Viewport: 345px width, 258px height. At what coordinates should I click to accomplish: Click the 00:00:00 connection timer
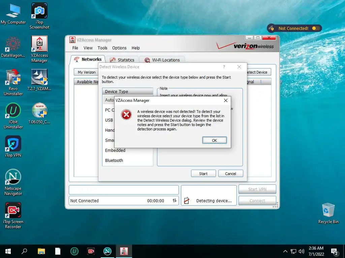pos(156,201)
